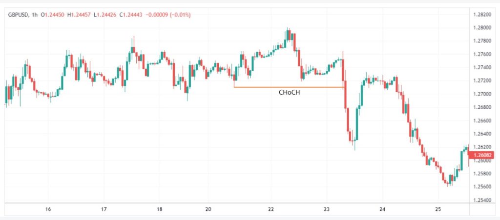
Task: Click the 1.25400 price axis label
Action: (x=482, y=200)
